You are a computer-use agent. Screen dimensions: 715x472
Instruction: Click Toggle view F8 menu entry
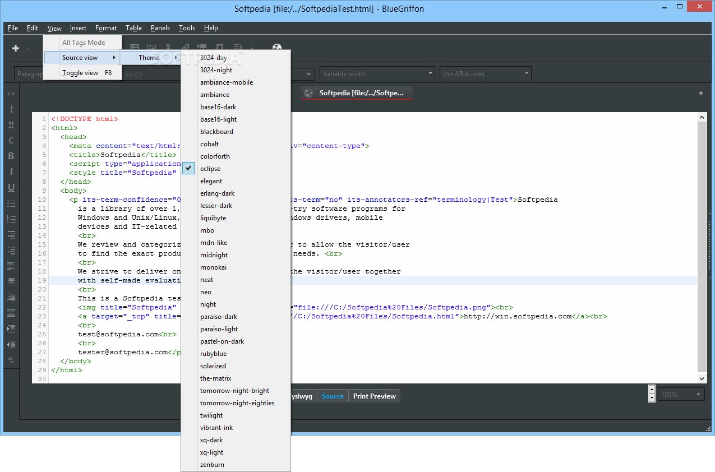82,73
